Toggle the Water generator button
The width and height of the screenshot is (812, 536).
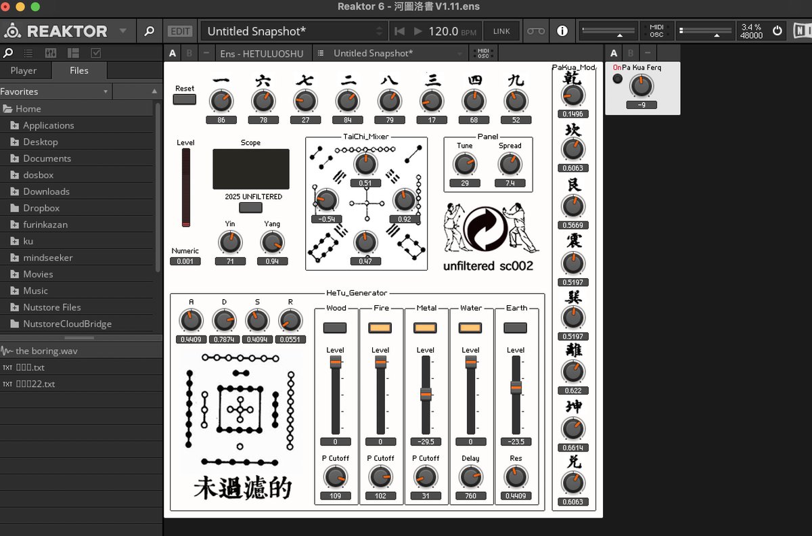tap(470, 328)
